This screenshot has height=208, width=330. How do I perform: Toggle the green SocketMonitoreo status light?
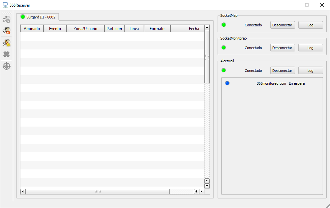[x=224, y=47]
